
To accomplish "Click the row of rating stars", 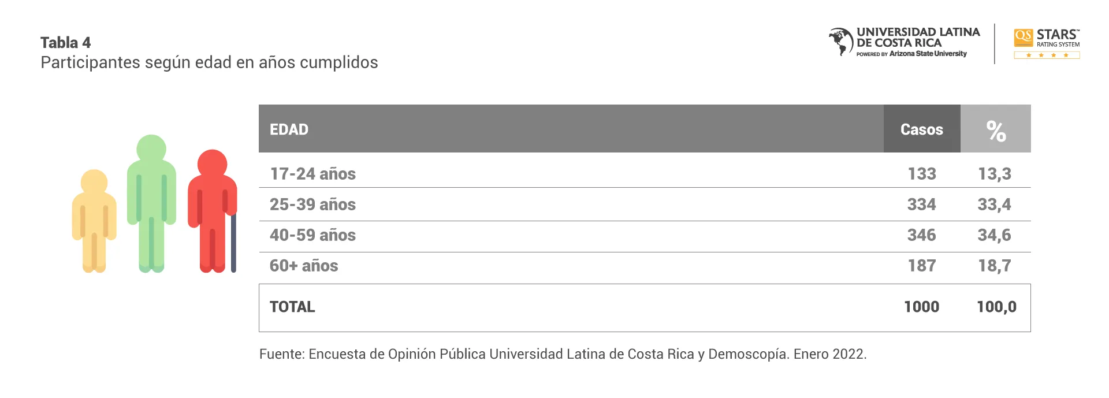I will [1047, 55].
